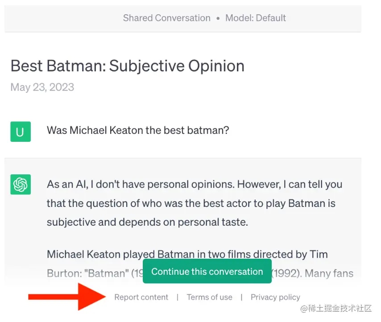Viewport: 381px width, 322px height.
Task: Click the line starting 'As an AI, I don't'
Action: [x=195, y=184]
